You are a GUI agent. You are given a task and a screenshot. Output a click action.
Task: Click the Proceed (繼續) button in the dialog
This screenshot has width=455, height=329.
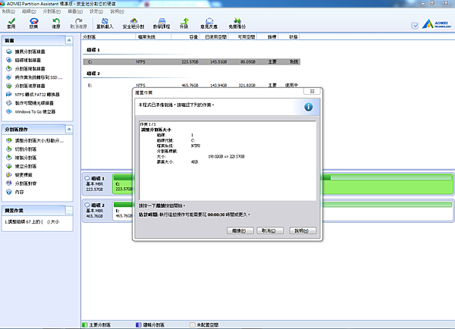tap(240, 230)
